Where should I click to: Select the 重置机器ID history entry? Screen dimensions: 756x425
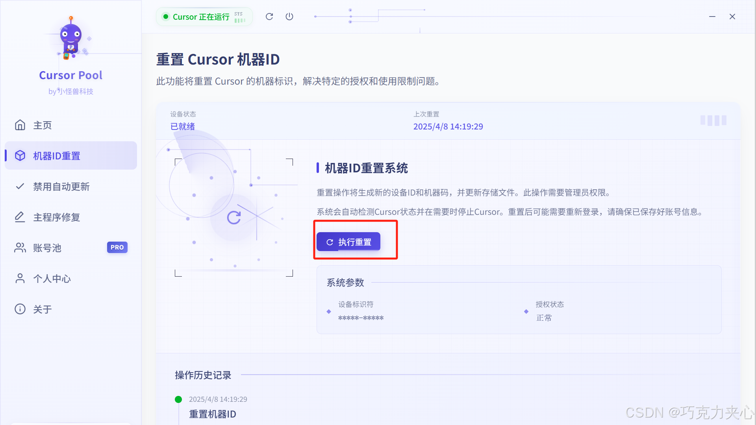tap(213, 414)
